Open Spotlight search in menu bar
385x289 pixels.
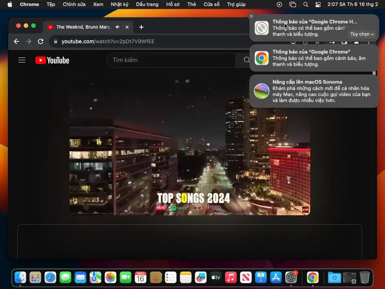(x=305, y=5)
